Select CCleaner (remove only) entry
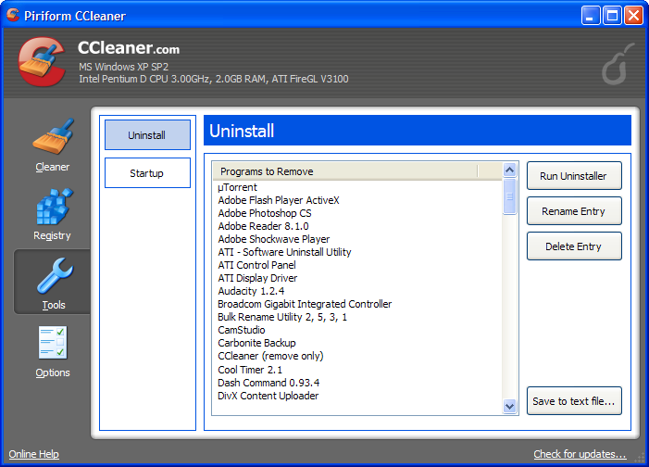 pos(270,356)
